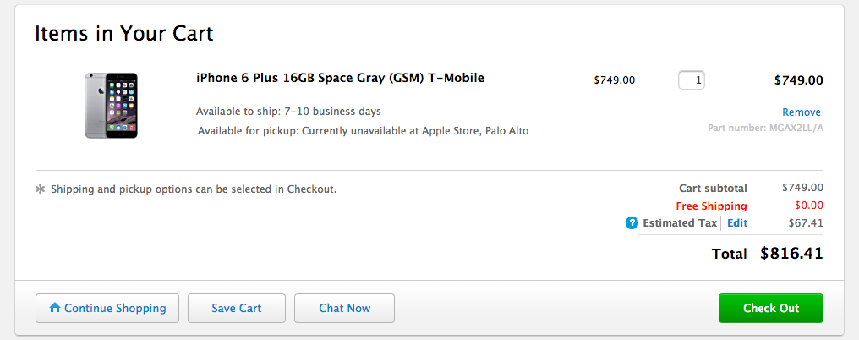Click the Estimated Tax label
Image resolution: width=859 pixels, height=340 pixels.
point(680,223)
